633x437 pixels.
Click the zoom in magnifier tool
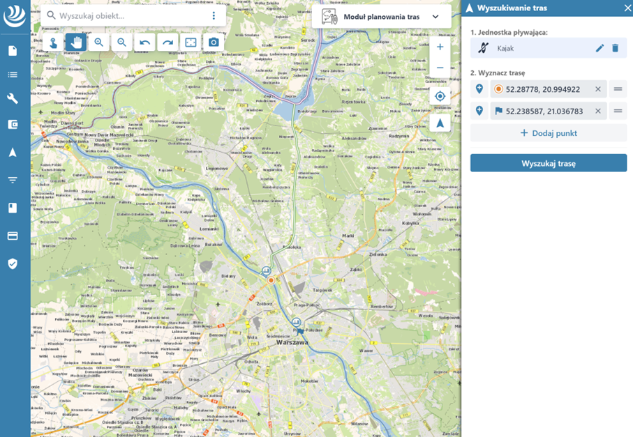[x=99, y=43]
